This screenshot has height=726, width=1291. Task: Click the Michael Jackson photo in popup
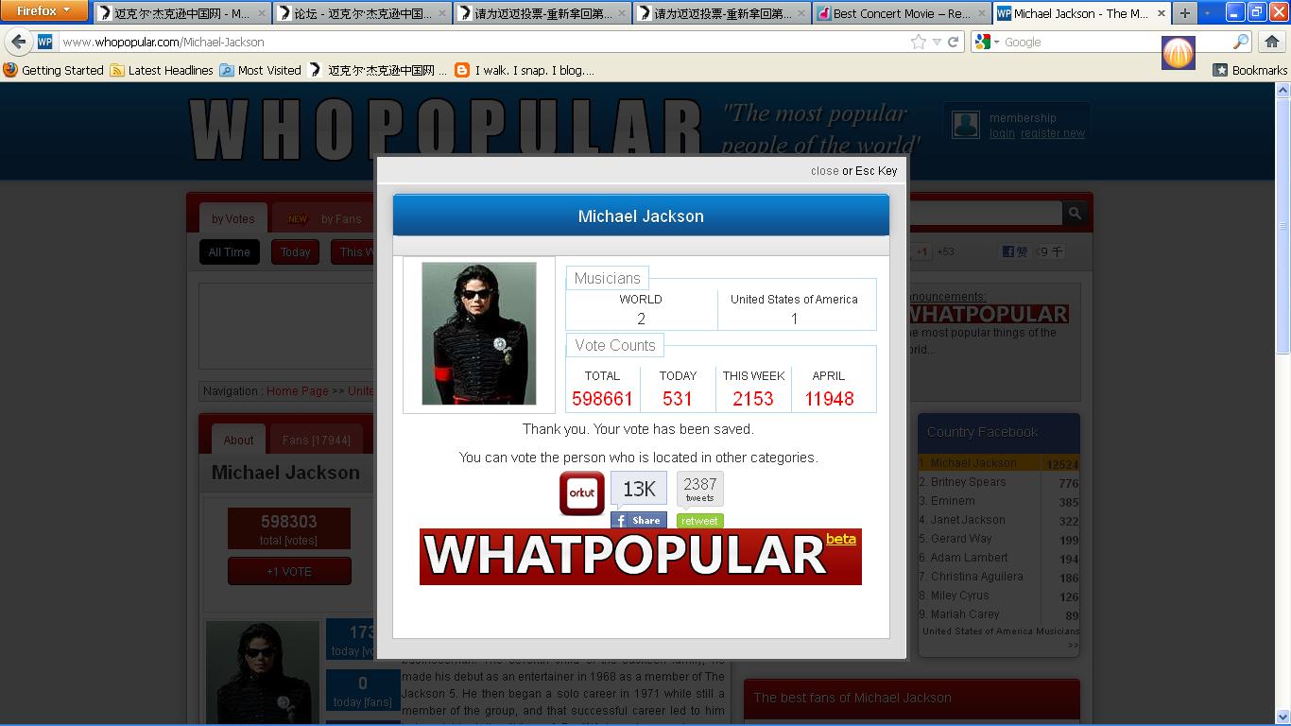(478, 334)
